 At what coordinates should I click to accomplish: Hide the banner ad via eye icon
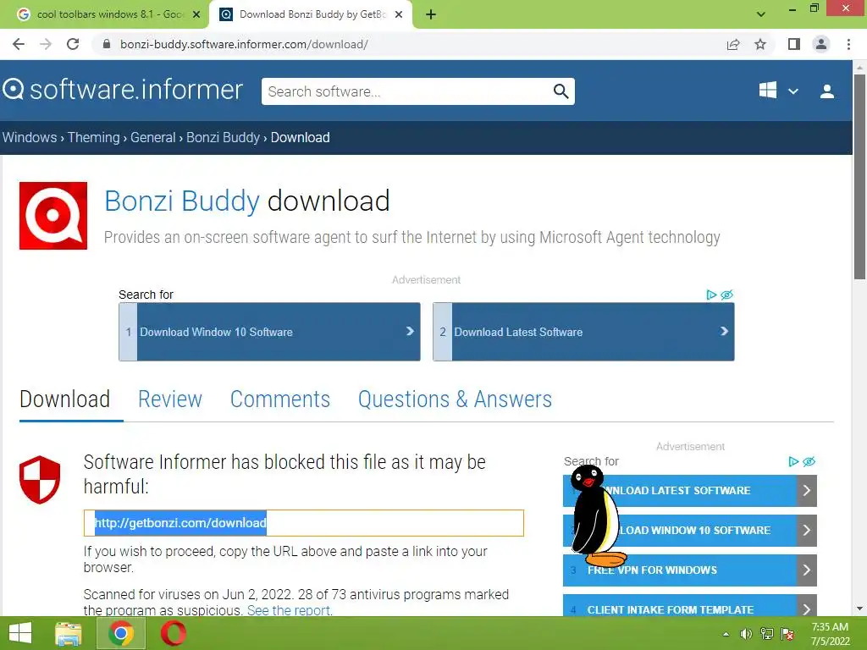tap(727, 295)
